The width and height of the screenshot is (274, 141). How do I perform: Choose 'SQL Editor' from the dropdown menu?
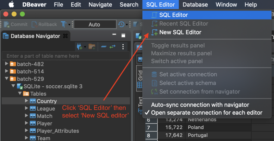pos(207,15)
